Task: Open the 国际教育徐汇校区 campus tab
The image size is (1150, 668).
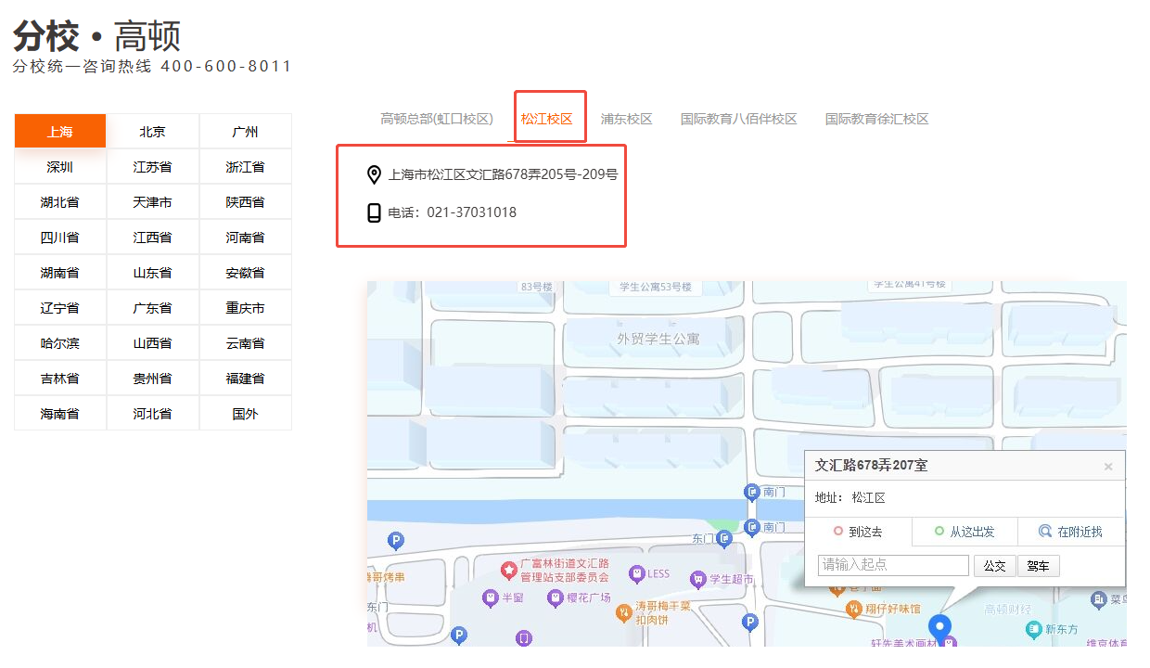Action: (876, 119)
